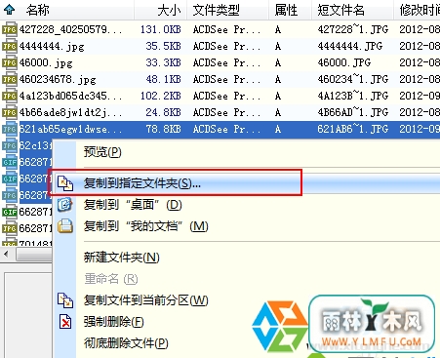Click the copy-to-specified-folder icon
The width and height of the screenshot is (440, 358).
[65, 183]
